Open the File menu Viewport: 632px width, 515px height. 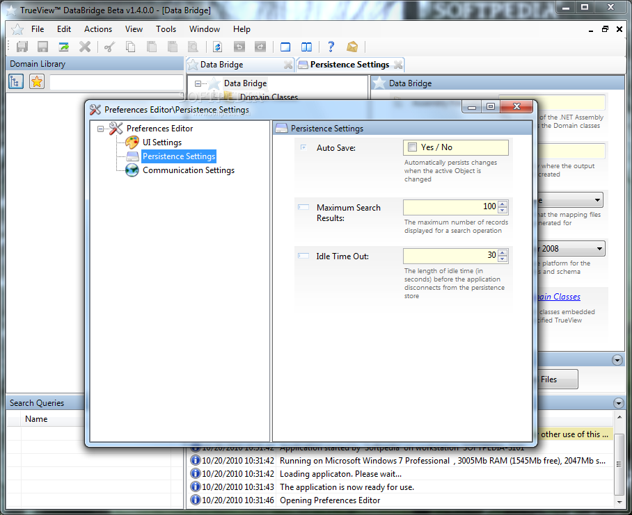pyautogui.click(x=38, y=29)
